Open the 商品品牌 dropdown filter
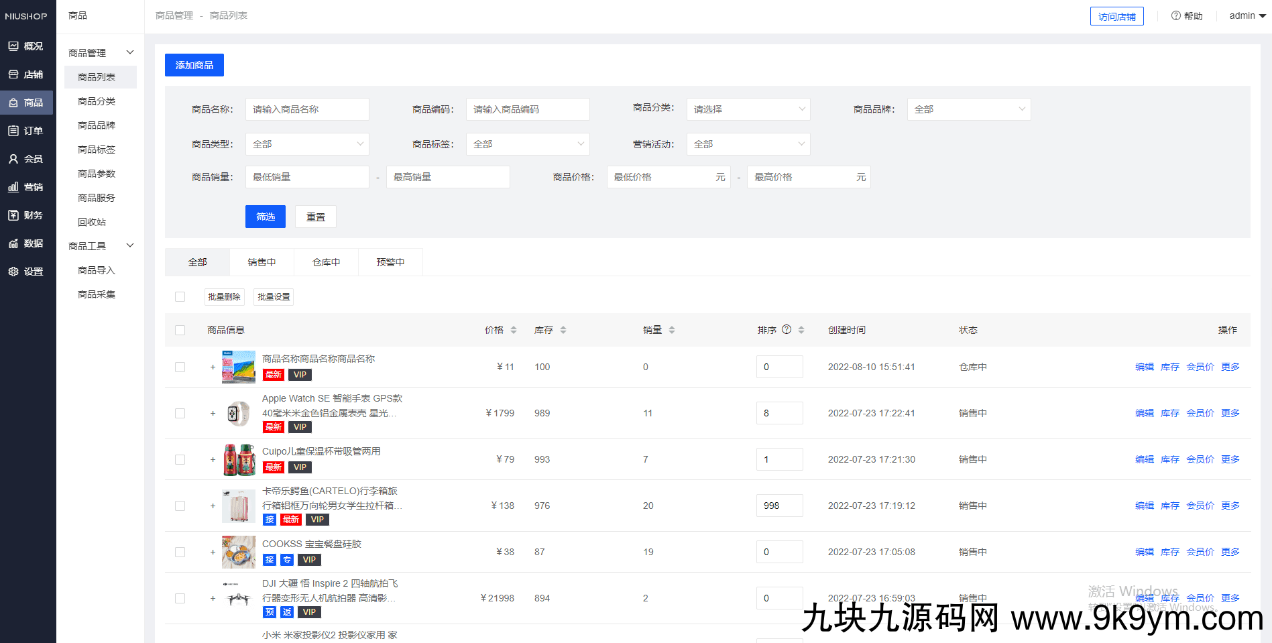 [968, 109]
